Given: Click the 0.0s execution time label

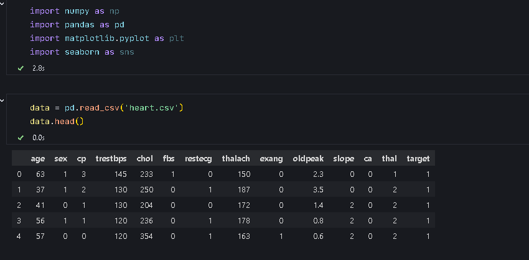Looking at the screenshot, I should click(x=39, y=138).
